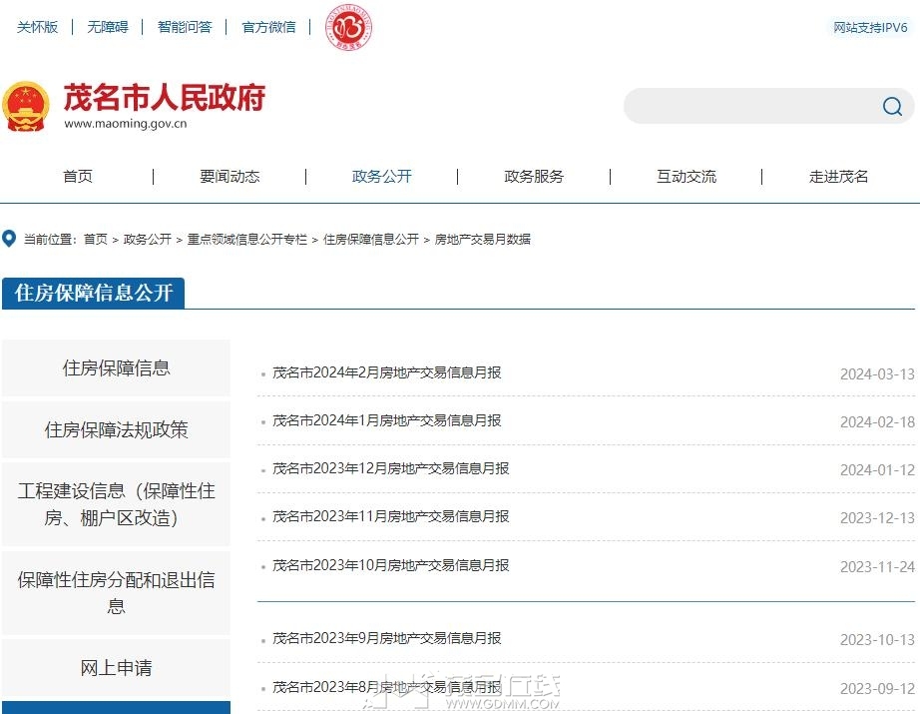Viewport: 920px width, 714px height.
Task: Click the date 2023-11-24
Action: (877, 567)
